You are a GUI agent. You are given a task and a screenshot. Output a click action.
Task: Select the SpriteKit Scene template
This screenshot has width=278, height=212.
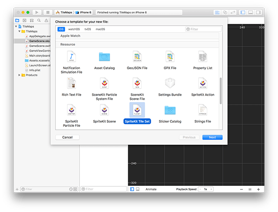[x=104, y=114]
